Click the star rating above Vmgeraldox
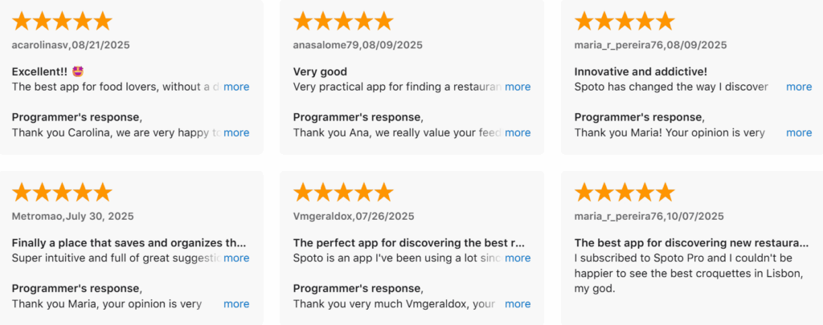The width and height of the screenshot is (823, 325). coord(343,192)
